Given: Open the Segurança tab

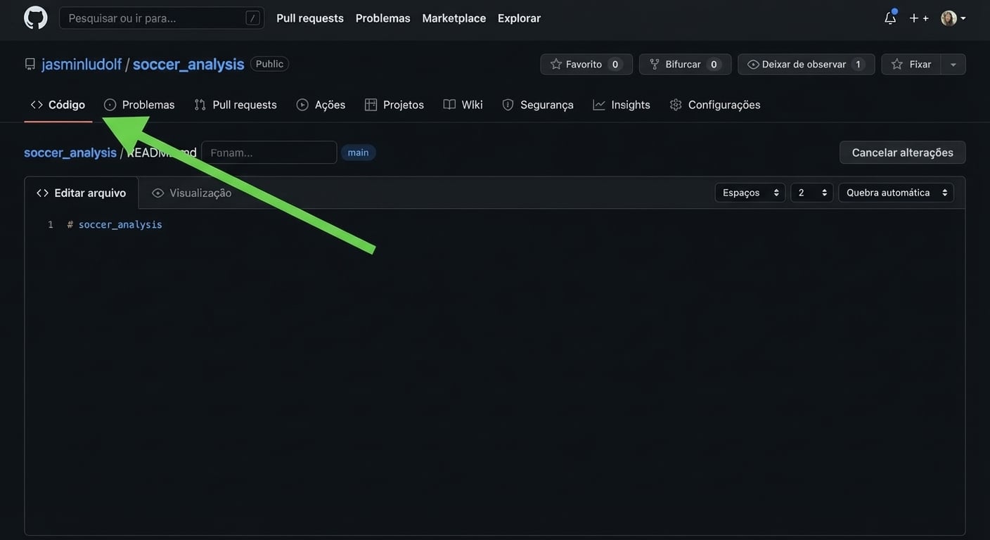Looking at the screenshot, I should (x=538, y=105).
